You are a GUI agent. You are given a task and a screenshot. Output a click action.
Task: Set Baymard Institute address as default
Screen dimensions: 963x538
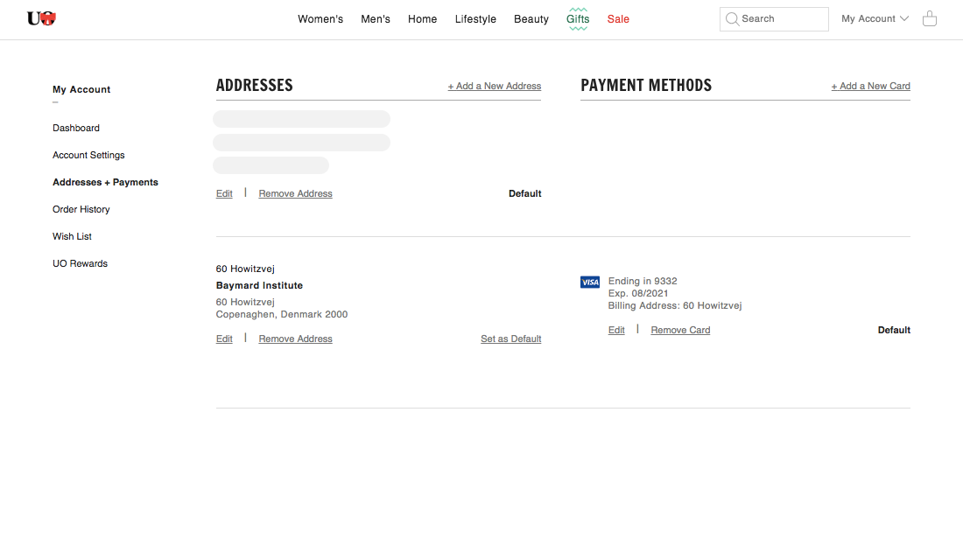click(511, 339)
